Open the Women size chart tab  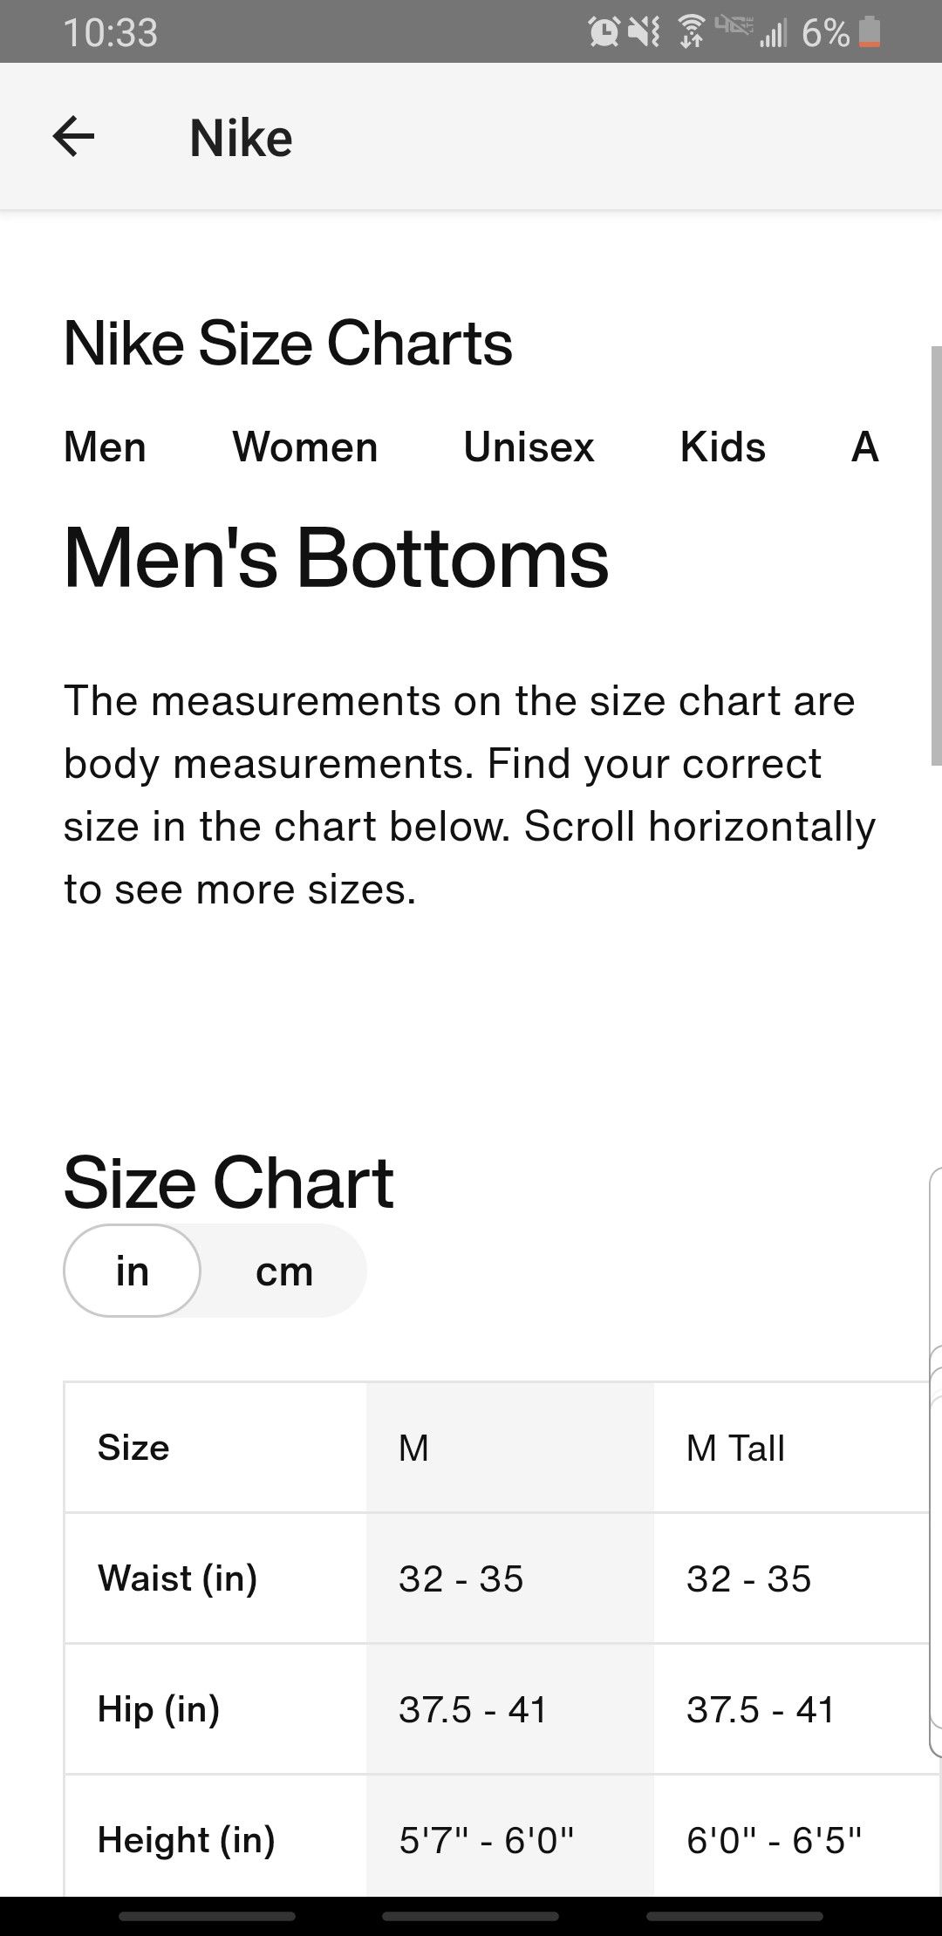point(305,447)
